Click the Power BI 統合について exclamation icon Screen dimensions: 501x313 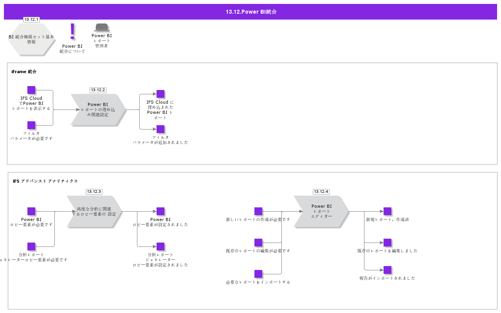pos(72,31)
